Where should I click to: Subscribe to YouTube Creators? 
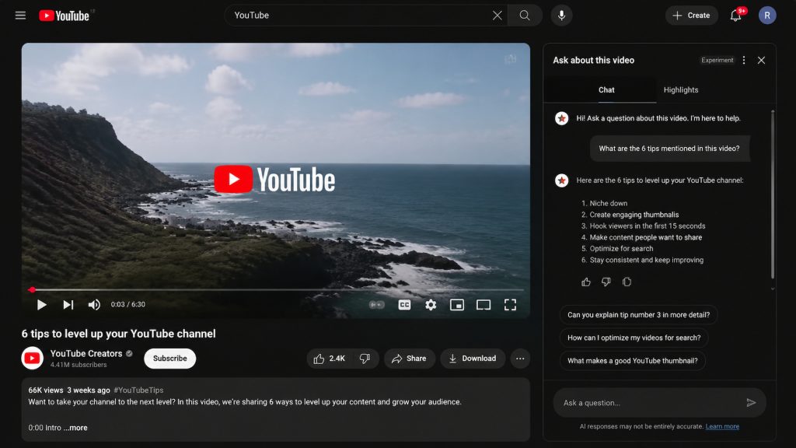click(x=170, y=358)
